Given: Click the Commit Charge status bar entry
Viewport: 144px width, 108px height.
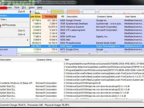Looking at the screenshot, I should 13,105.
